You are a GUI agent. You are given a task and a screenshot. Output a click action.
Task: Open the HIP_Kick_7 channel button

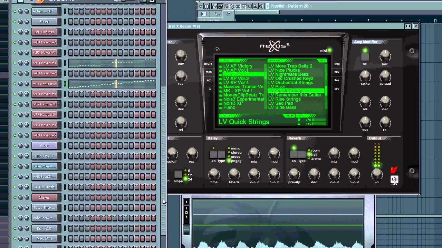tap(44, 156)
